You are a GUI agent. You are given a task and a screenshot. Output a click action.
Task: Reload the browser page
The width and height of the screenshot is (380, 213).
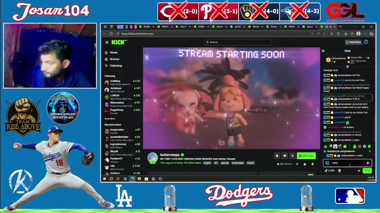(111, 34)
